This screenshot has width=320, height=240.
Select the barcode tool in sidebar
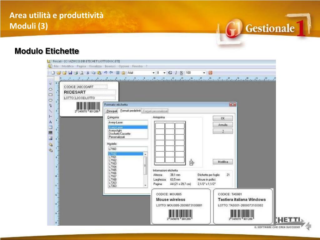(50, 132)
